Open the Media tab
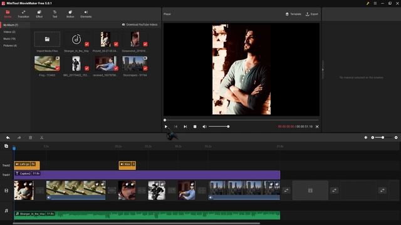The height and width of the screenshot is (225, 401). tap(8, 14)
